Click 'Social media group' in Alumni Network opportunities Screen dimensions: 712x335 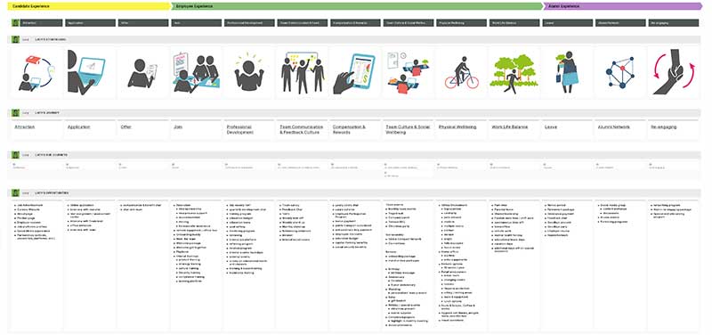[613, 206]
